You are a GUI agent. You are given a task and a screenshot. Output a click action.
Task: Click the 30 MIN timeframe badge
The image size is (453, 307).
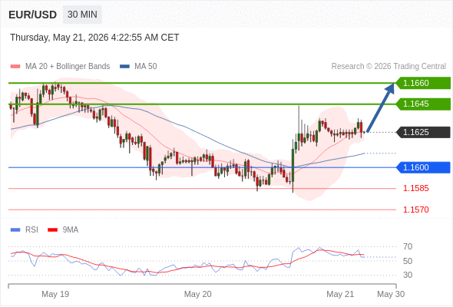(82, 15)
